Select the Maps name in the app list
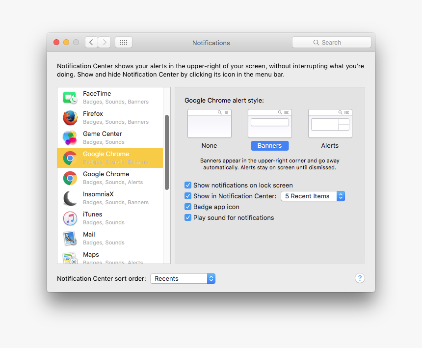This screenshot has height=348, width=422. coord(91,255)
